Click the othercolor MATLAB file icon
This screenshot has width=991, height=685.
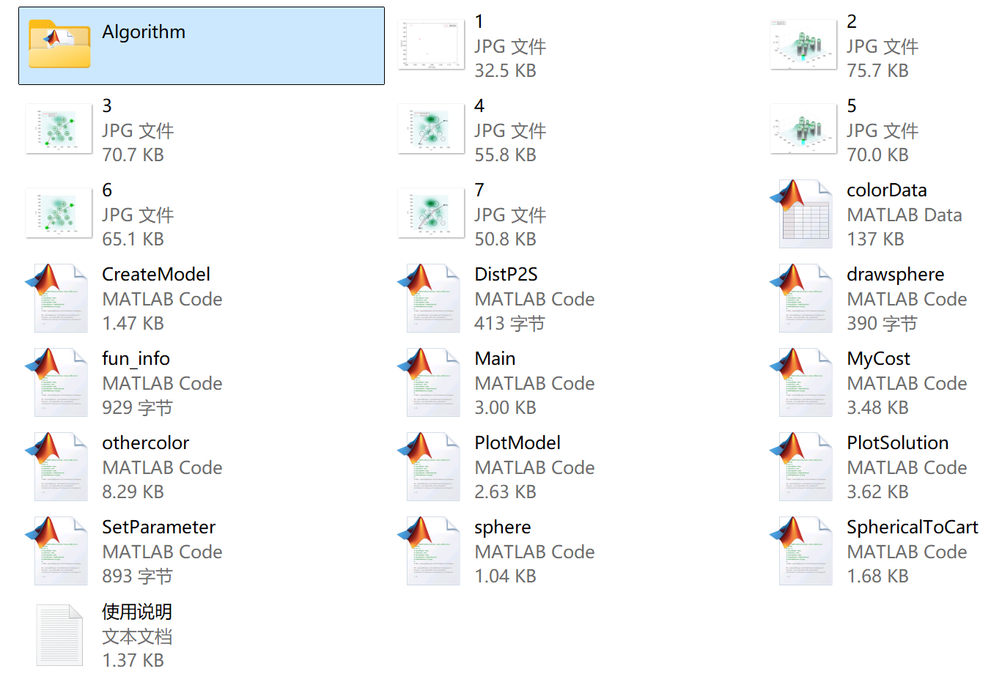59,467
